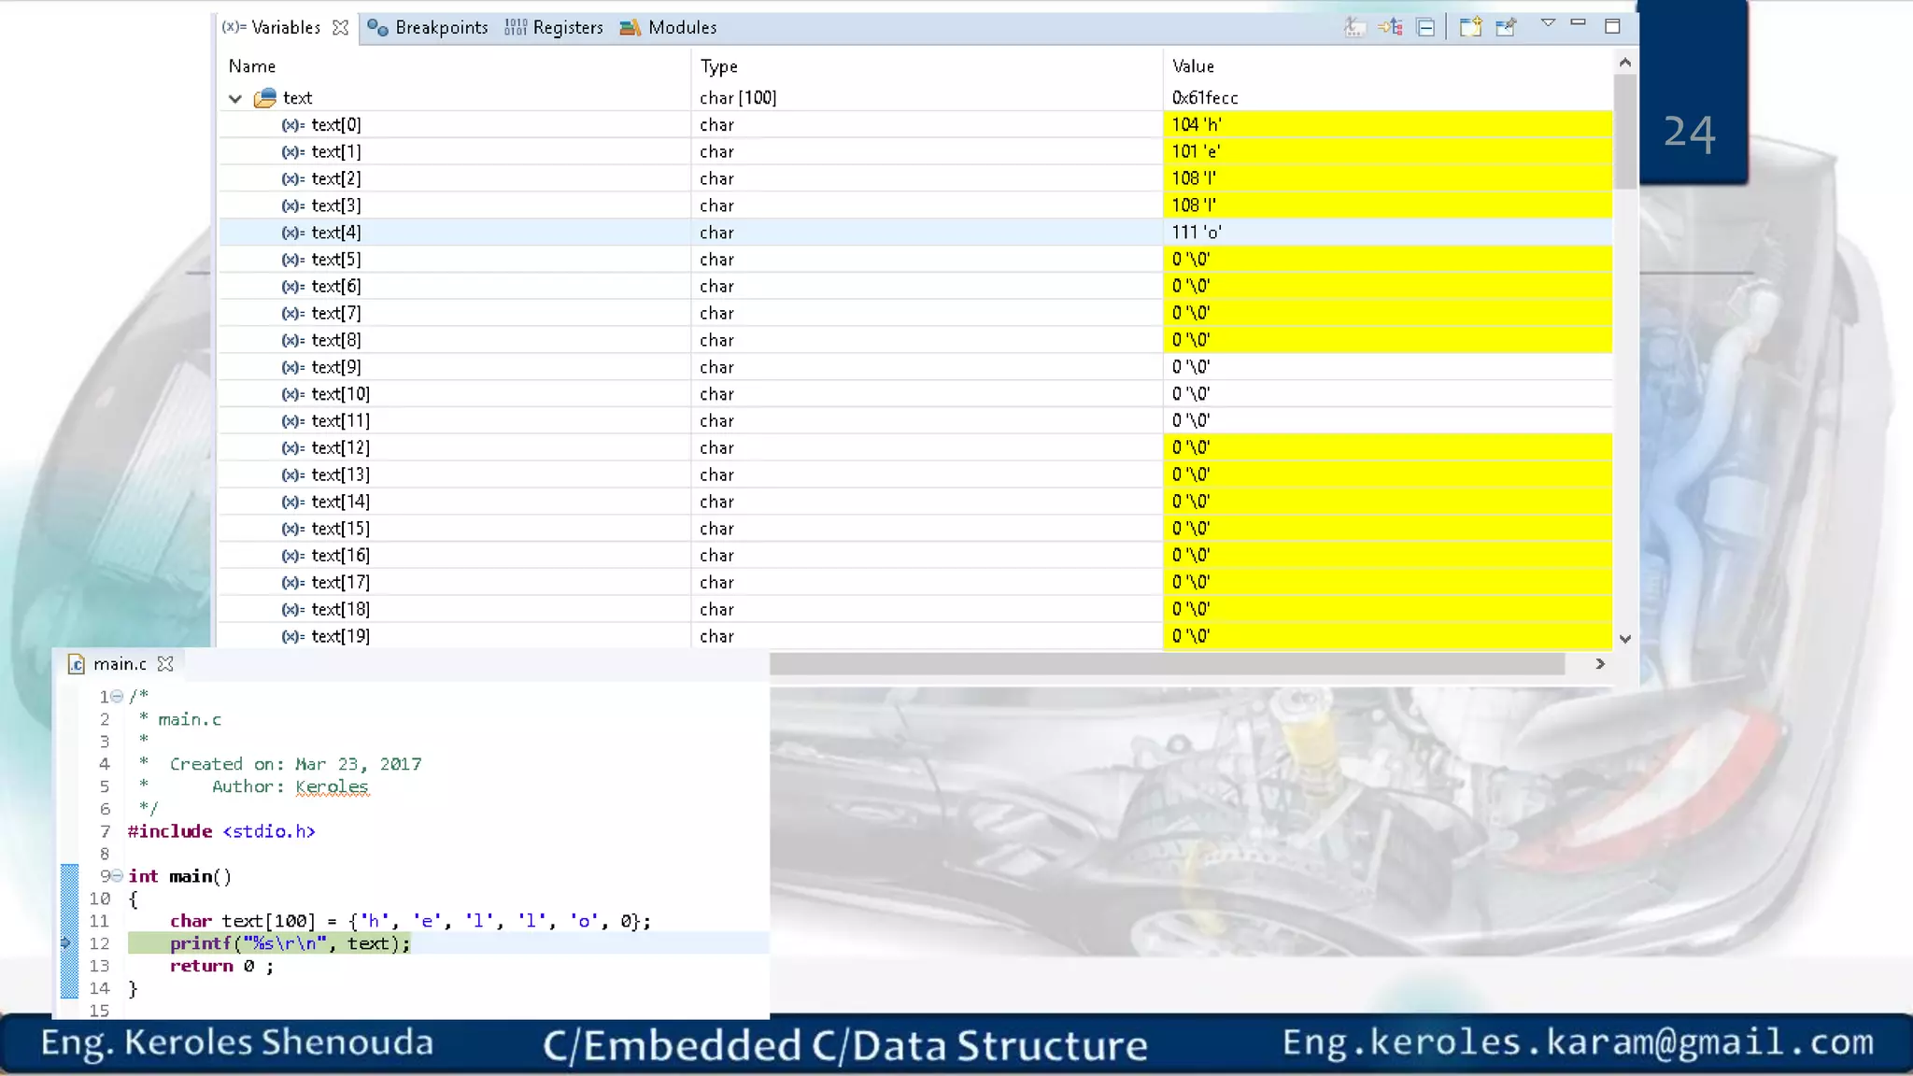Pin the view to the debug context
The width and height of the screenshot is (1913, 1076).
[1506, 27]
